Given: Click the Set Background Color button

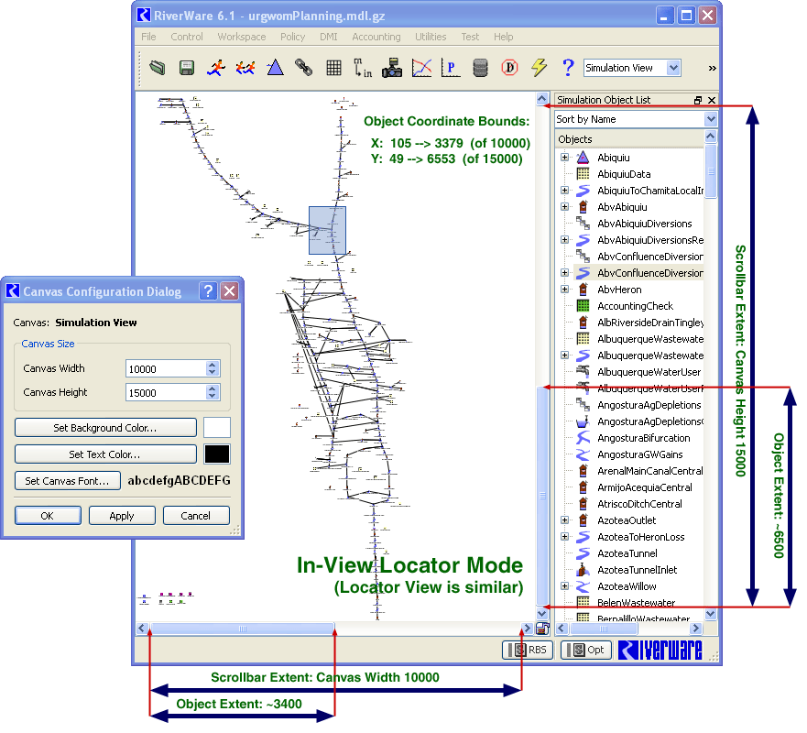Looking at the screenshot, I should 105,428.
